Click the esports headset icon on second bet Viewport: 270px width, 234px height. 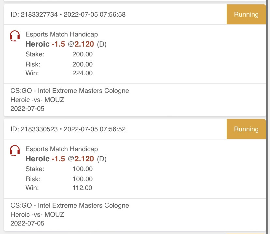15,151
